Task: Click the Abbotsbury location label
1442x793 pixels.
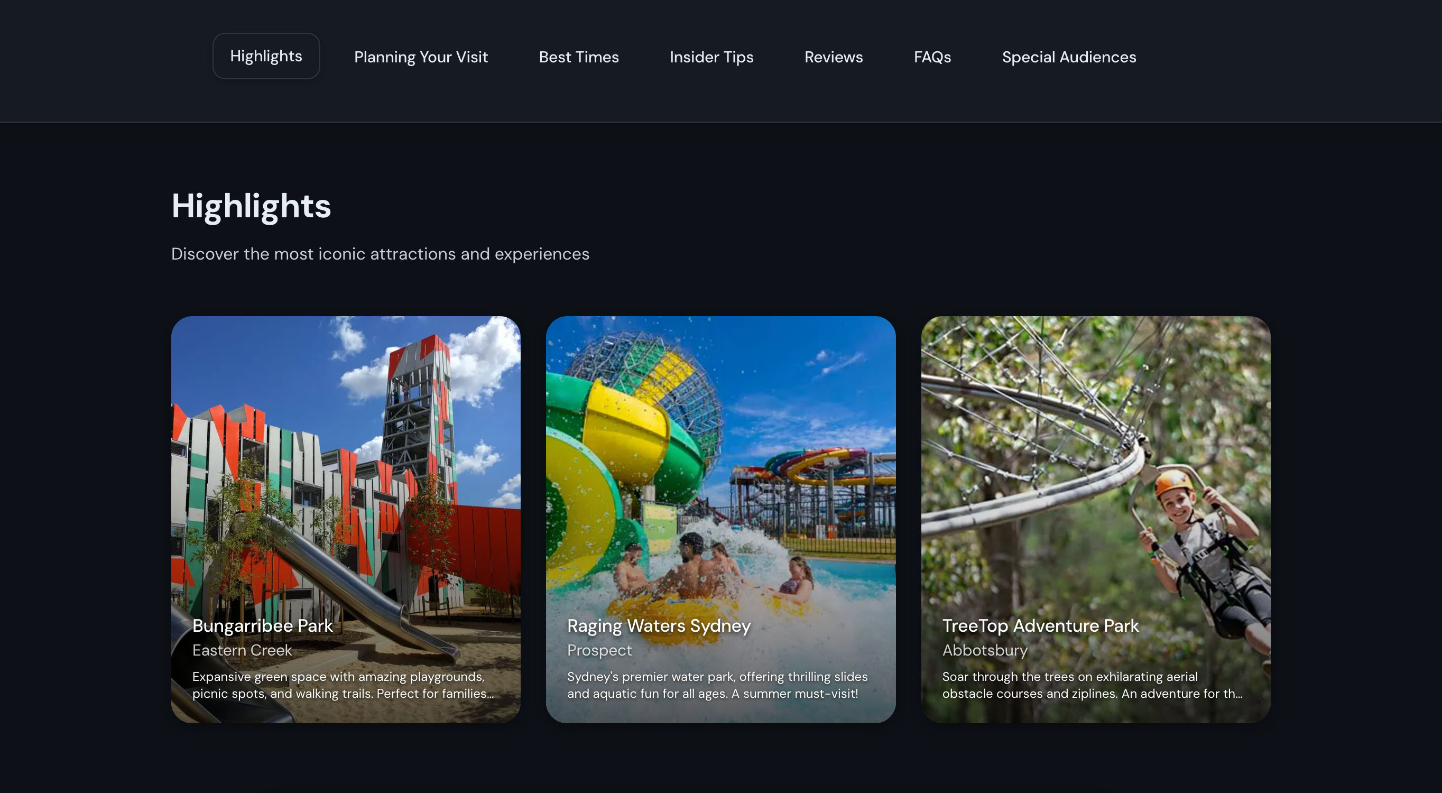Action: pos(985,650)
